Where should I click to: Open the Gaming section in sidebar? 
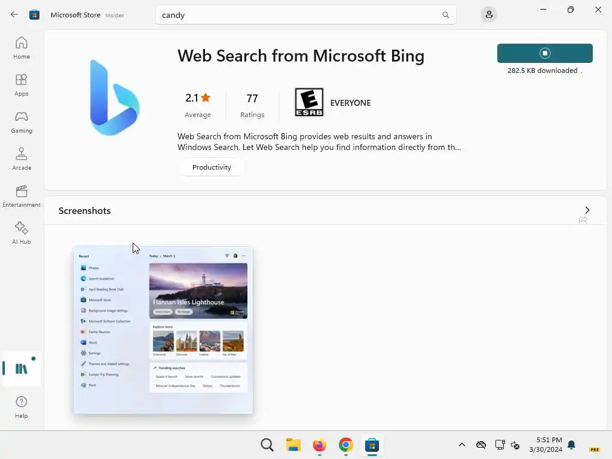point(22,122)
